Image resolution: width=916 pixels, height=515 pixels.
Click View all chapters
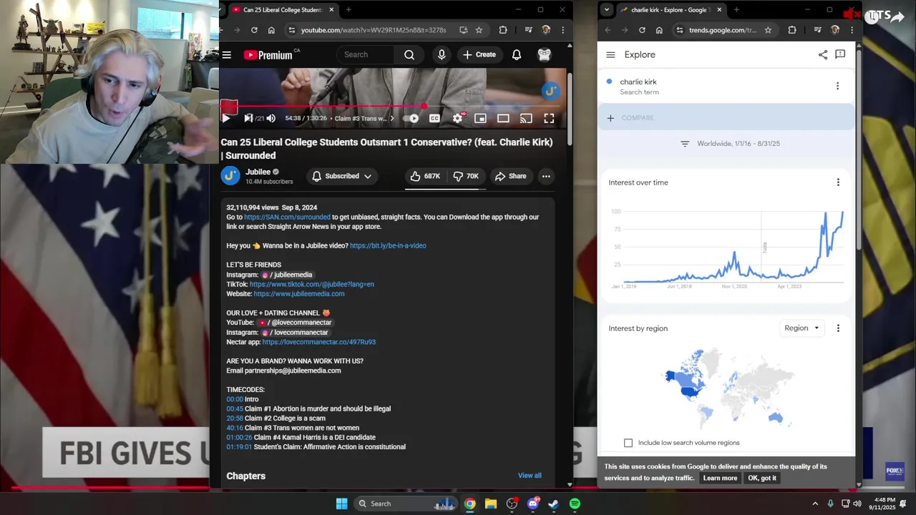[x=530, y=475]
